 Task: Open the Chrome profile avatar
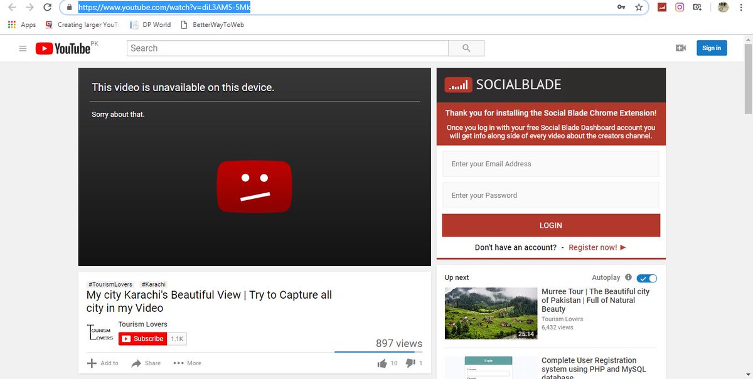click(x=723, y=8)
